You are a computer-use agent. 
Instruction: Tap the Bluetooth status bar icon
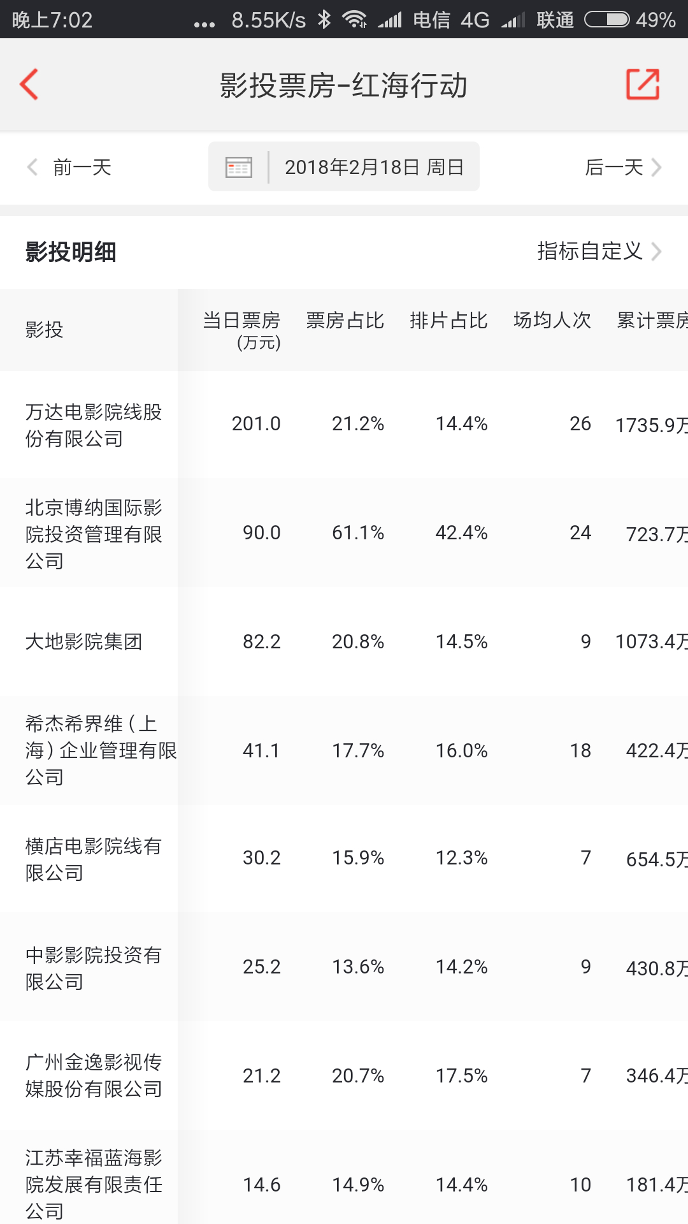click(x=324, y=20)
